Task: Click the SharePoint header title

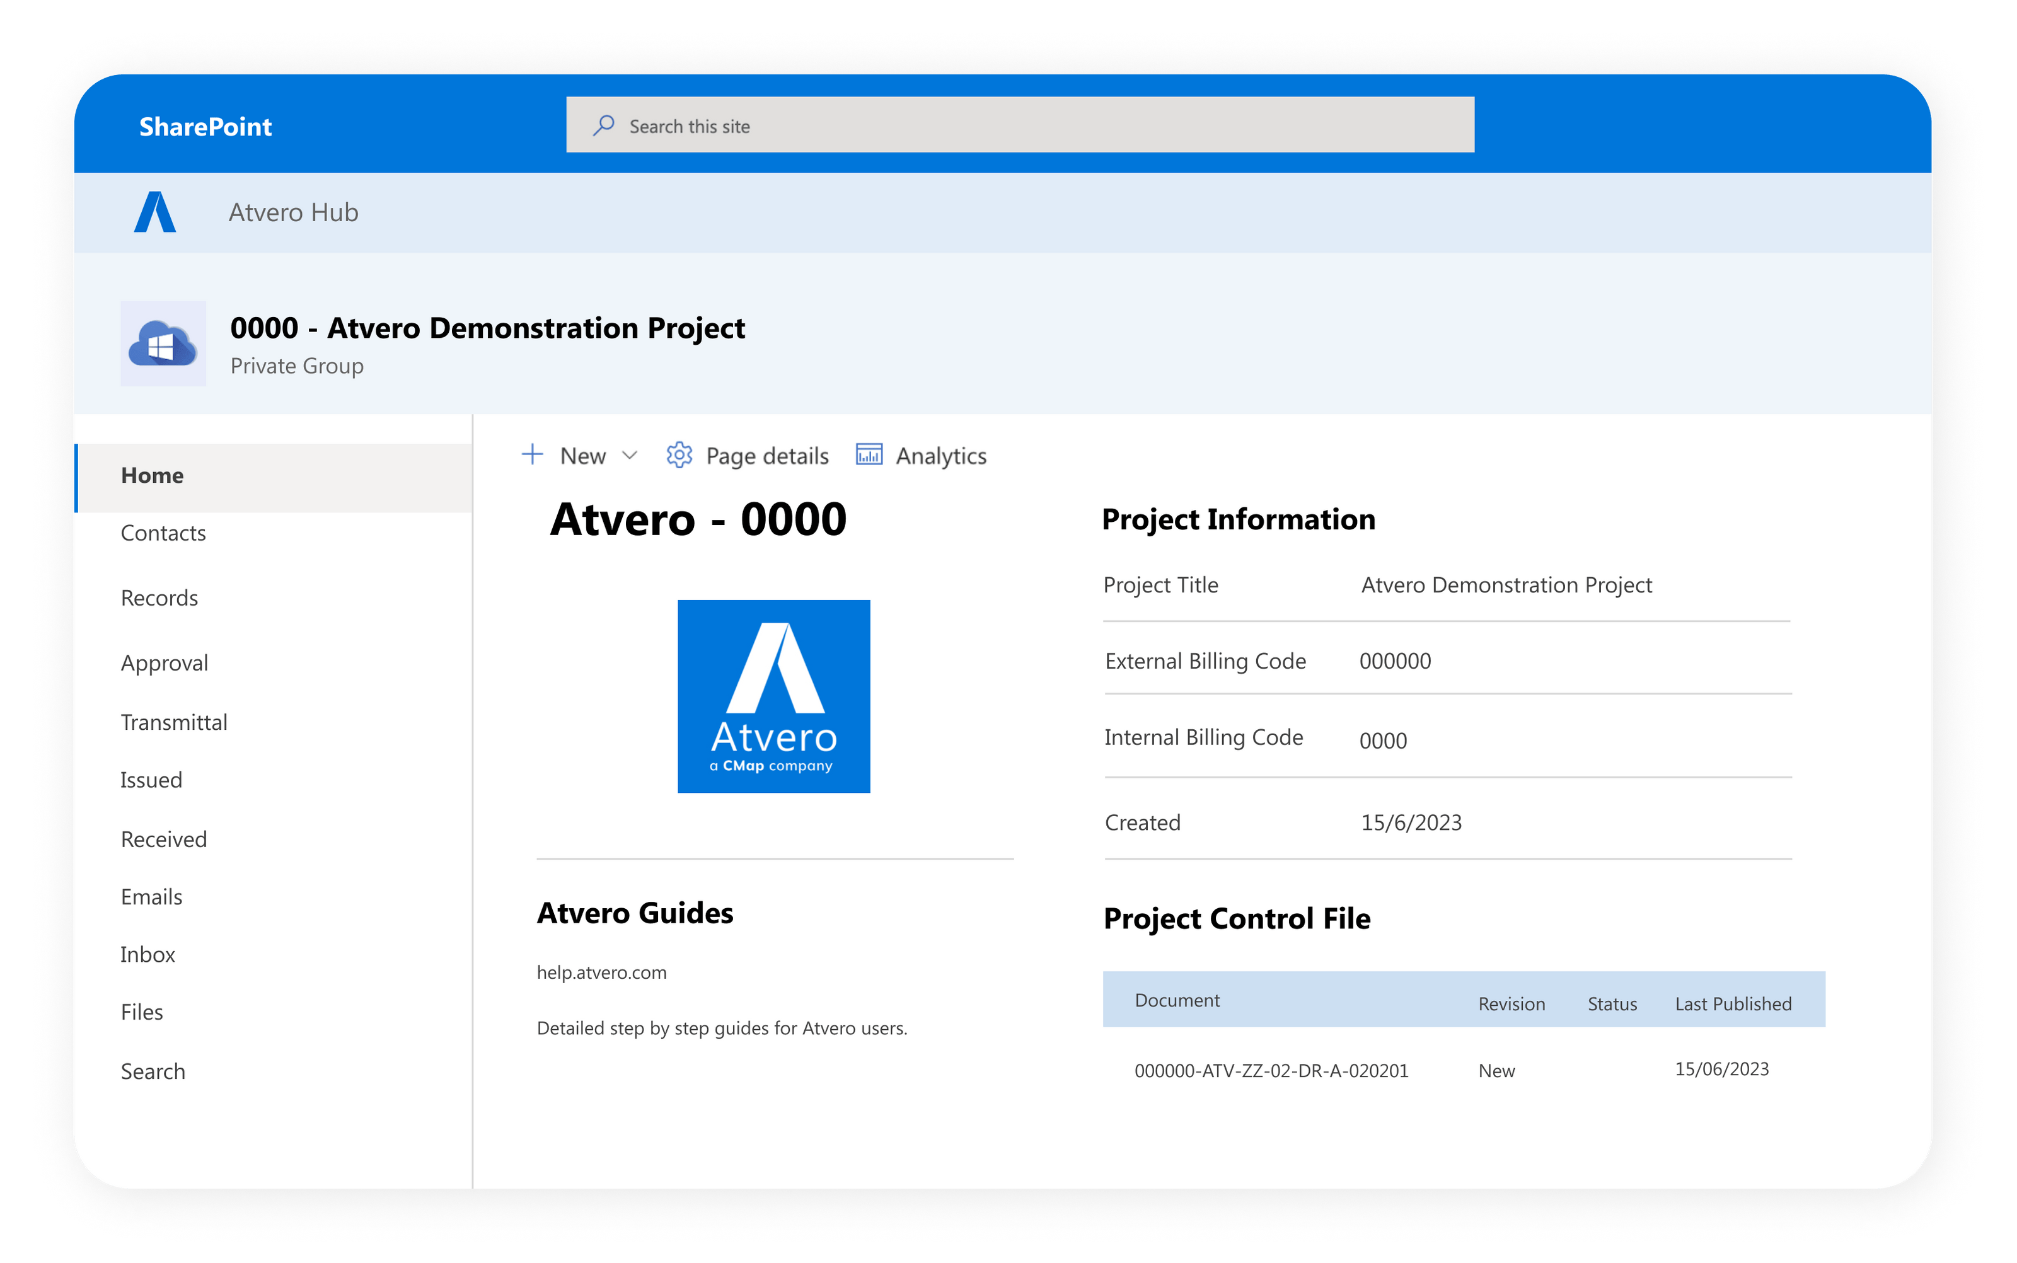Action: [x=205, y=126]
